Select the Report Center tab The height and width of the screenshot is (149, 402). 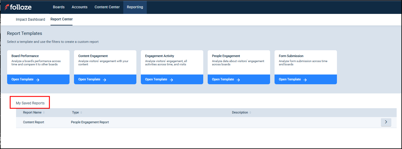pos(62,19)
